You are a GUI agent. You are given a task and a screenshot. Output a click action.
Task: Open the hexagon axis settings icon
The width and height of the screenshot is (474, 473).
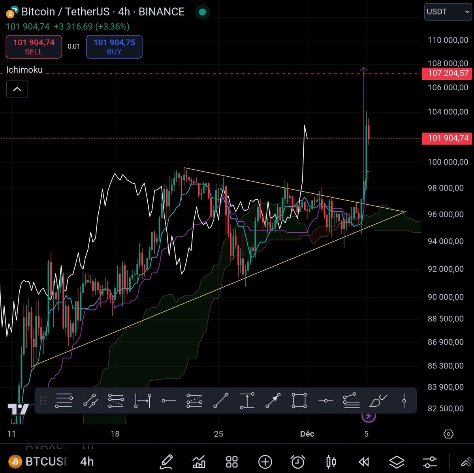tap(448, 434)
